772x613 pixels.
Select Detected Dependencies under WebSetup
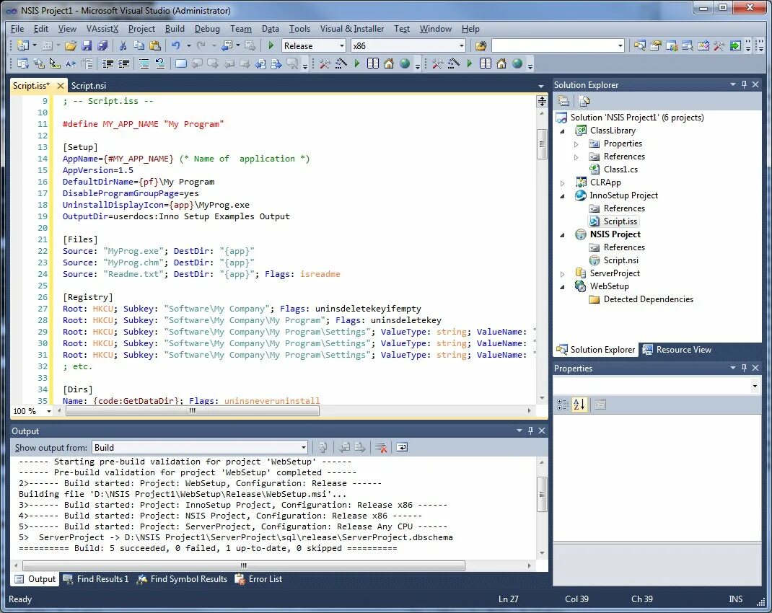pos(648,299)
